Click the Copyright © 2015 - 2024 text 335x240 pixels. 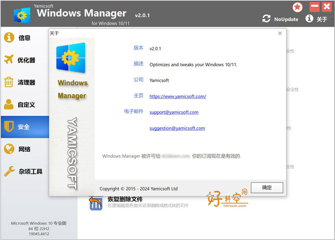[x=138, y=189]
